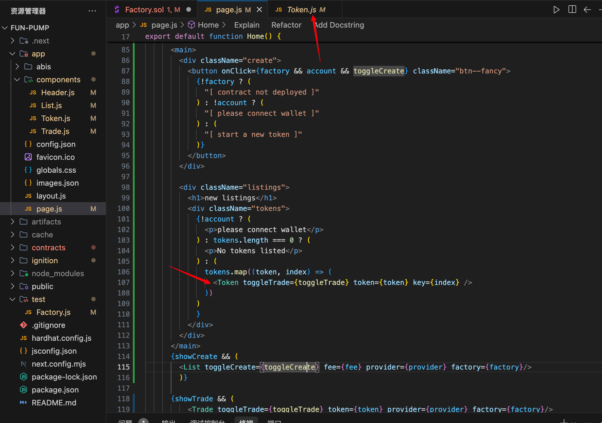The width and height of the screenshot is (602, 423).
Task: Go back with the left arrow icon
Action: point(587,10)
